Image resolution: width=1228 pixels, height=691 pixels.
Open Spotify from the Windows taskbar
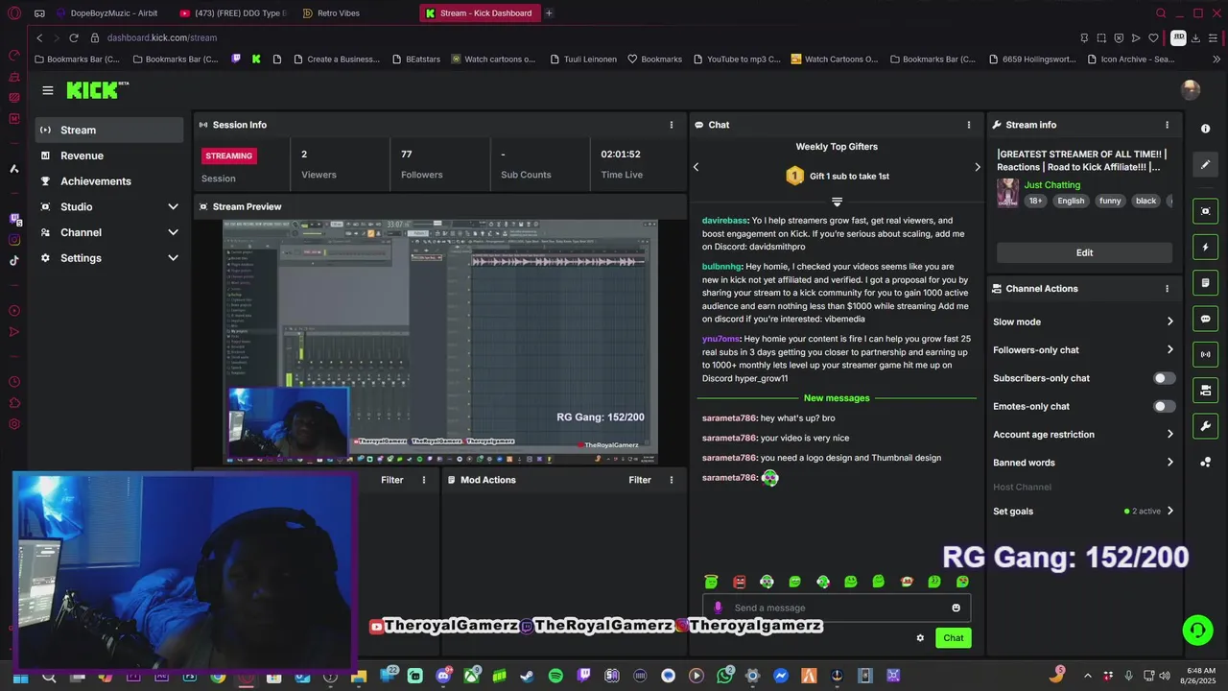555,677
